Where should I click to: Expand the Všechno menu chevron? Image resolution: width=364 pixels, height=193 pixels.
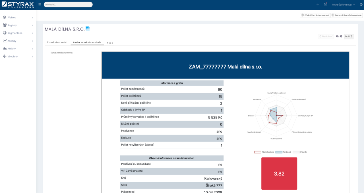coord(32,56)
